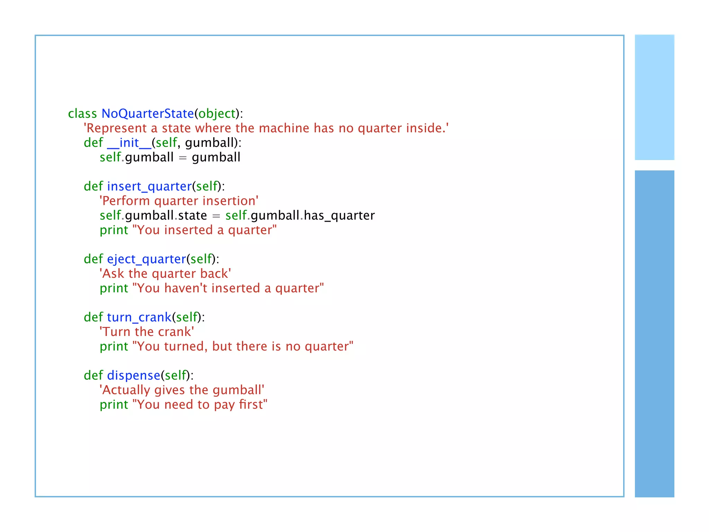Click the self.gumball.state = self.gumball.has_quarter line
This screenshot has height=532, width=709.
pos(237,215)
